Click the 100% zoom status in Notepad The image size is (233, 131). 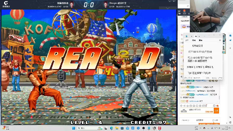pyautogui.click(x=207, y=78)
